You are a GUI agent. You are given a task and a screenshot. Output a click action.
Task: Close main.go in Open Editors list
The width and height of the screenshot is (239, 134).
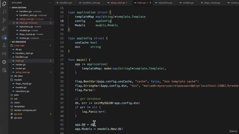[x=14, y=23]
